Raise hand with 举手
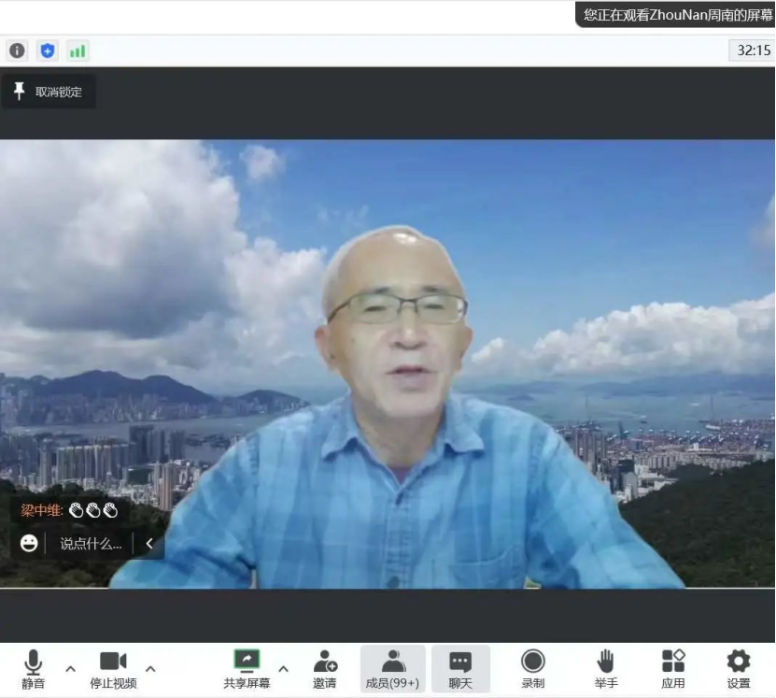This screenshot has width=776, height=698. [x=605, y=669]
